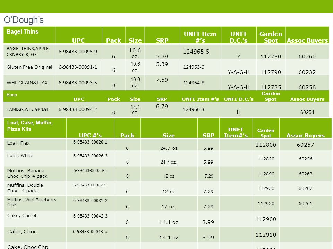Select Muffins, Banana Choc Chip 4 pack
The image size is (333, 249).
(x=27, y=173)
